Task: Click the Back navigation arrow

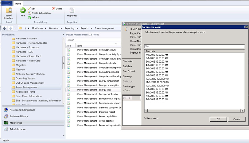Action: pyautogui.click(x=5, y=28)
